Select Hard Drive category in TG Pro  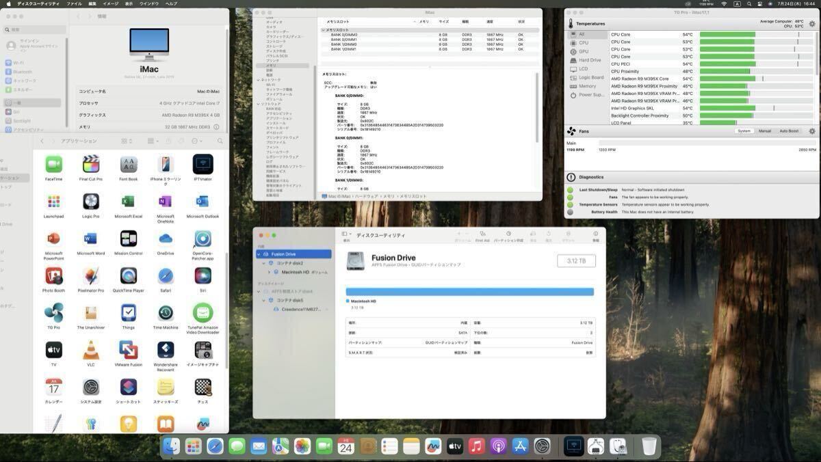(x=586, y=60)
